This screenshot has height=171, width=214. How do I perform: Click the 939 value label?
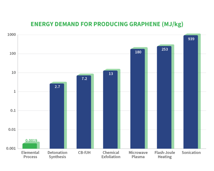(x=191, y=39)
